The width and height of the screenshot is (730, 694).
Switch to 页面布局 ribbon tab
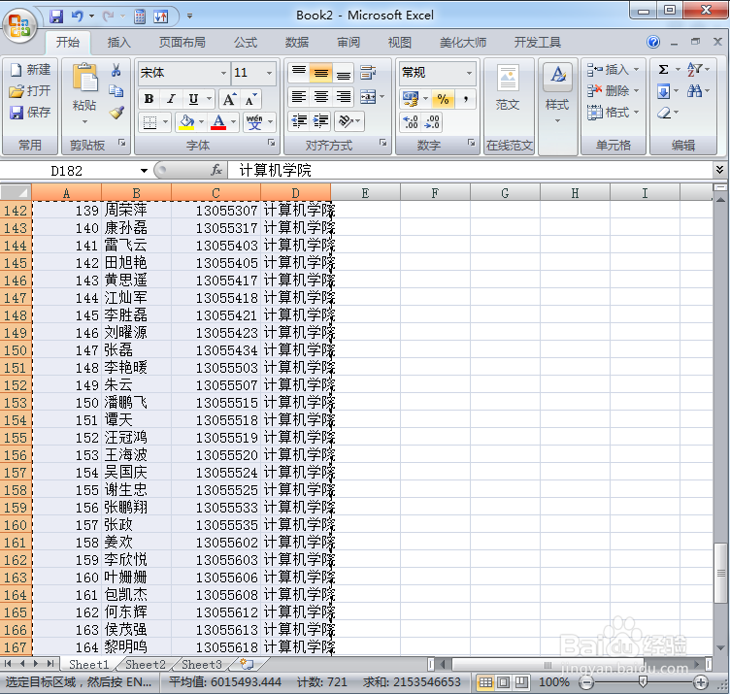[x=182, y=43]
